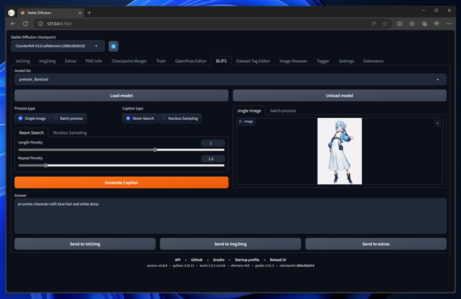Send caption to img2img

coord(230,244)
